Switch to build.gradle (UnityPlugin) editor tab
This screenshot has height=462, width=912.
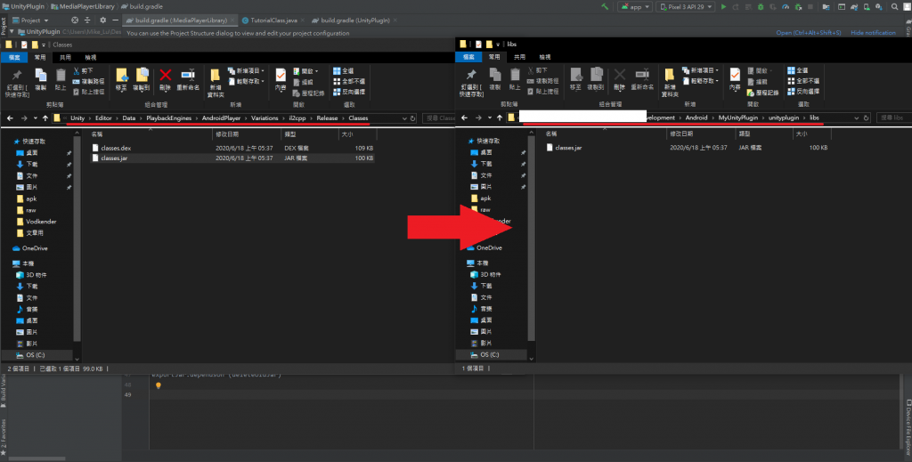click(354, 20)
